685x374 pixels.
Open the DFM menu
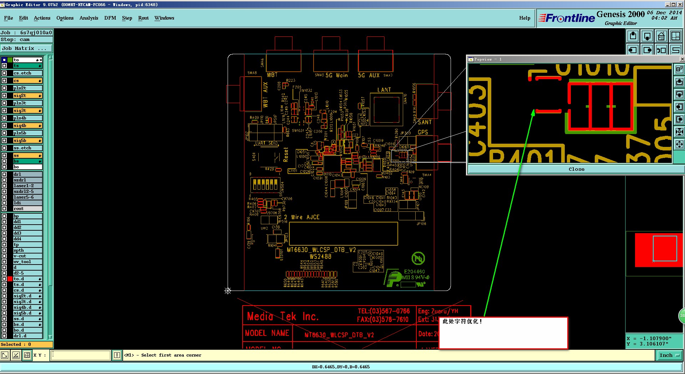point(110,18)
